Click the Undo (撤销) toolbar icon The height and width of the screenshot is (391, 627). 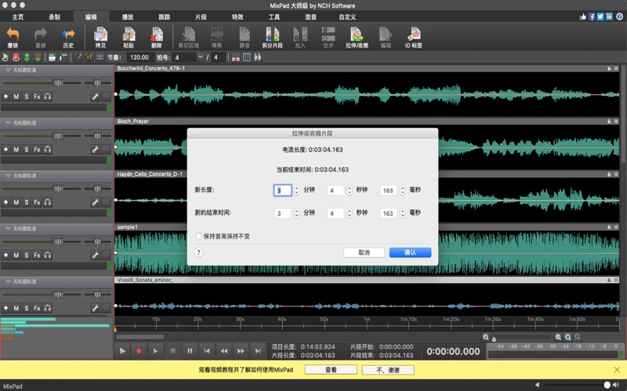click(x=13, y=36)
